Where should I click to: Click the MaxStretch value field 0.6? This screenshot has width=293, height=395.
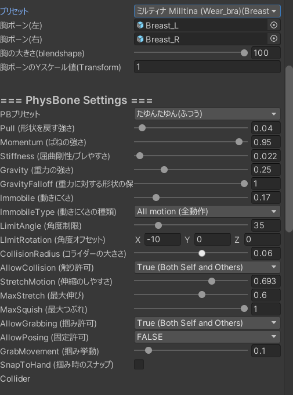click(x=266, y=295)
